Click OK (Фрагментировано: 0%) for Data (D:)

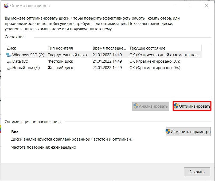pos(155,61)
